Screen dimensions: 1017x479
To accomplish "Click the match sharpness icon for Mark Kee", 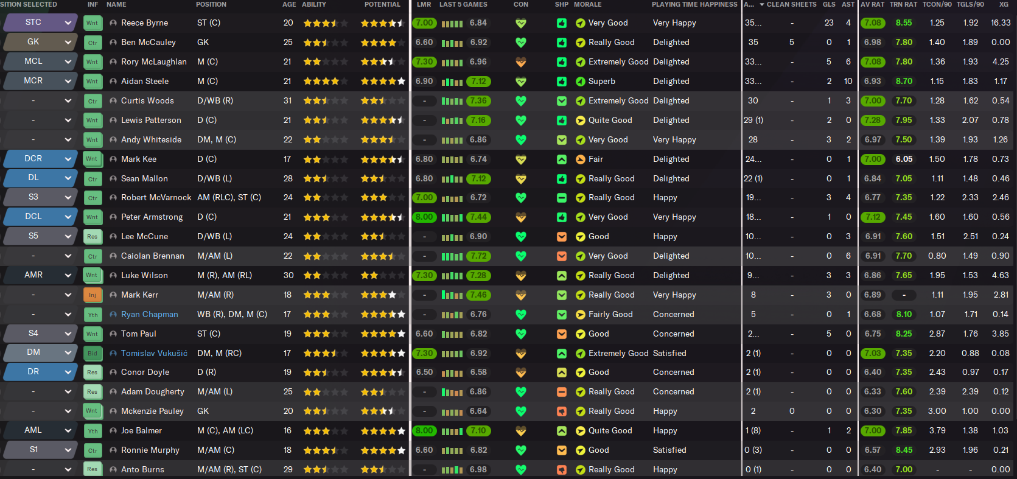I will click(x=562, y=159).
